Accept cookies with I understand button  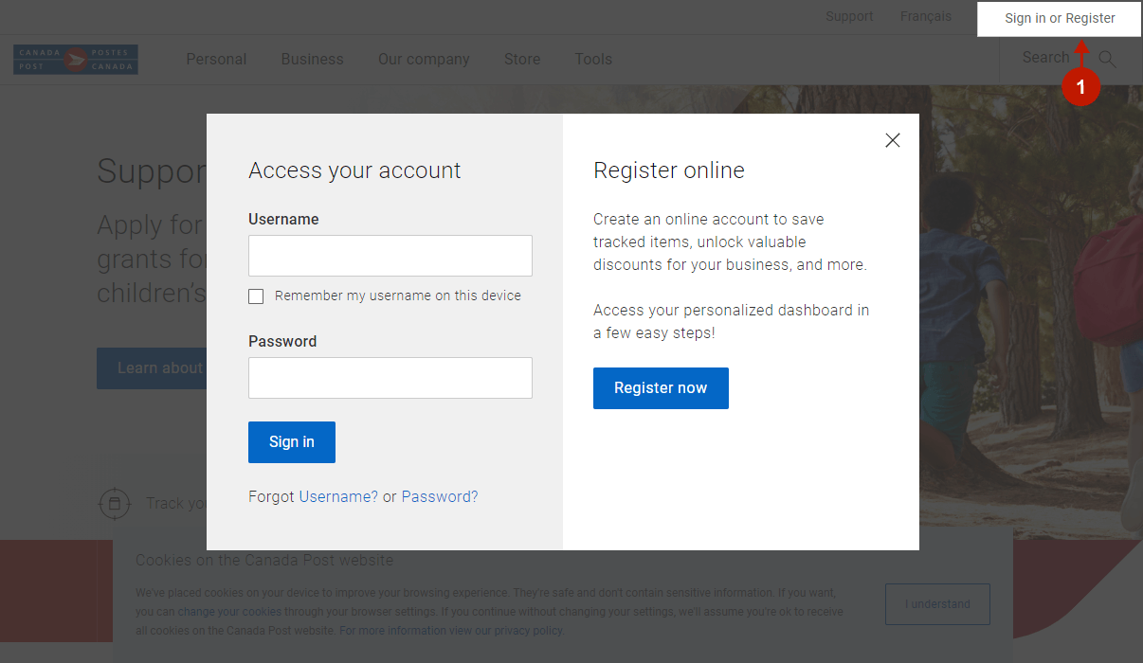937,604
